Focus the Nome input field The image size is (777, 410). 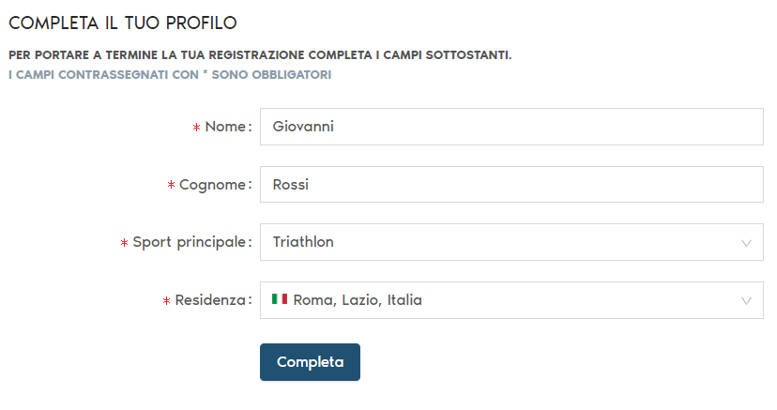coord(510,127)
